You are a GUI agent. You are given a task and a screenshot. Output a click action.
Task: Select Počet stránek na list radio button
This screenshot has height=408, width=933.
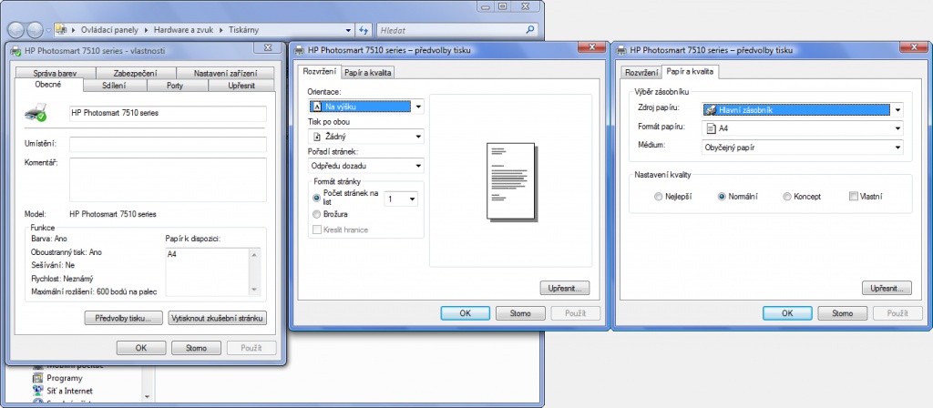coord(316,198)
